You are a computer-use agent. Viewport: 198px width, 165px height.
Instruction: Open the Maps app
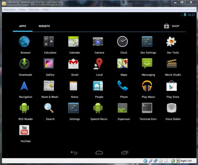[122, 63]
